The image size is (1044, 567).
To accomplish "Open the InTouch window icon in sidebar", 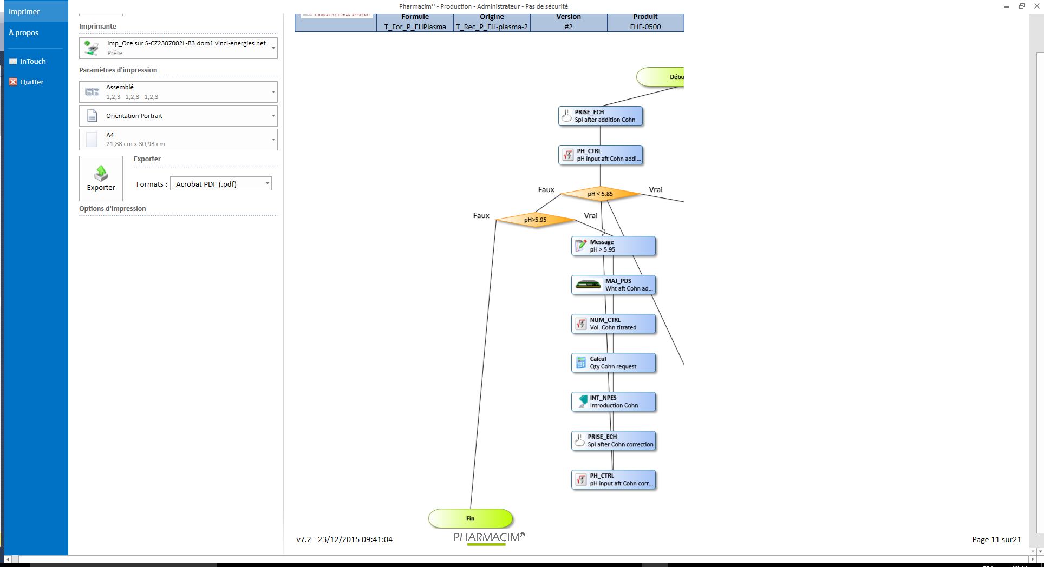I will [13, 62].
